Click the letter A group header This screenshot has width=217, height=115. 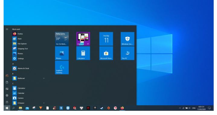[x=13, y=64]
